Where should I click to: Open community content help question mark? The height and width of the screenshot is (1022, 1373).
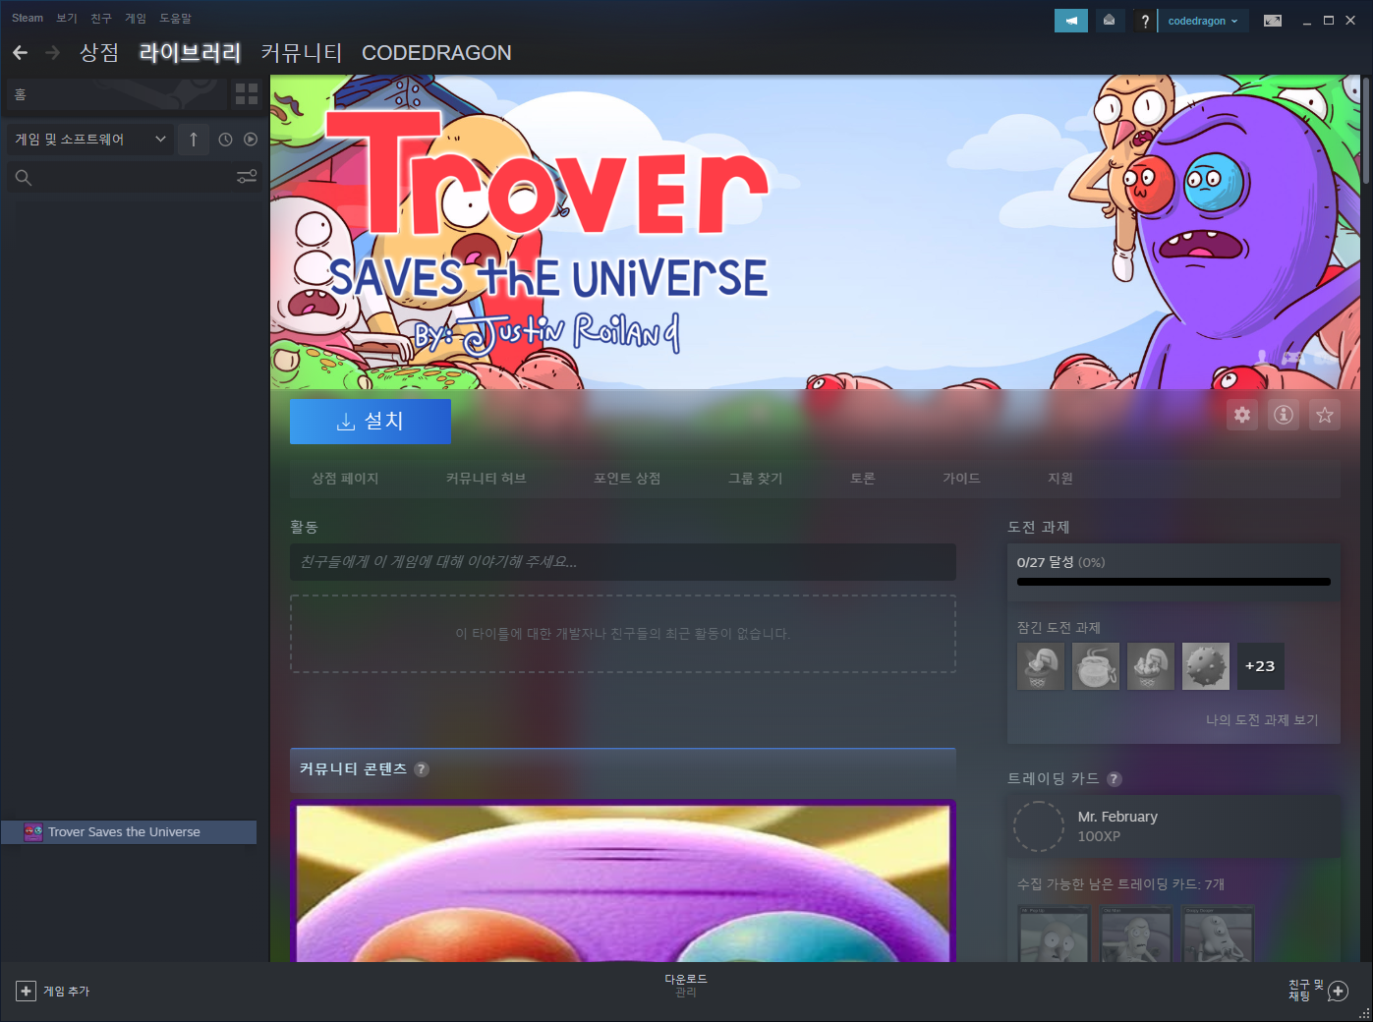click(422, 769)
